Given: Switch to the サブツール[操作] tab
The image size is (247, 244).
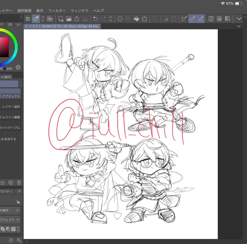Looking at the screenshot, I should [x=6, y=77].
